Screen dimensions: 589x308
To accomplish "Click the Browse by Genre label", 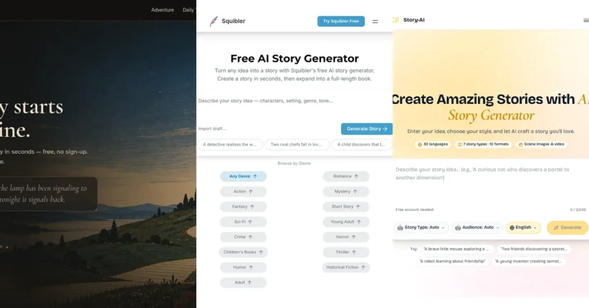I will (x=294, y=163).
